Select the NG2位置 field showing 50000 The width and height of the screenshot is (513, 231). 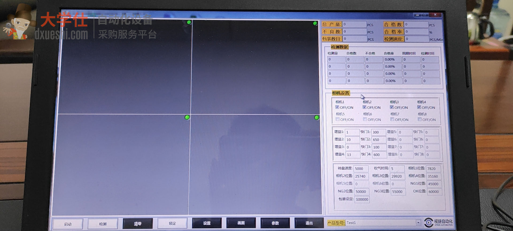coord(362,192)
